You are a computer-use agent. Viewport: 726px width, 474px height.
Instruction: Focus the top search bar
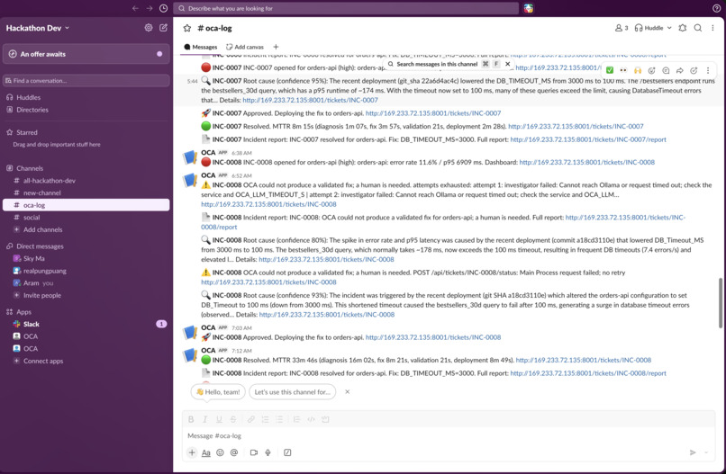(x=346, y=8)
